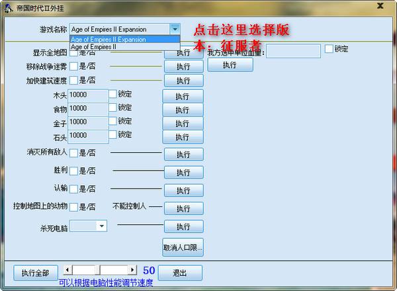Click 执行 button for 食物

[183, 110]
